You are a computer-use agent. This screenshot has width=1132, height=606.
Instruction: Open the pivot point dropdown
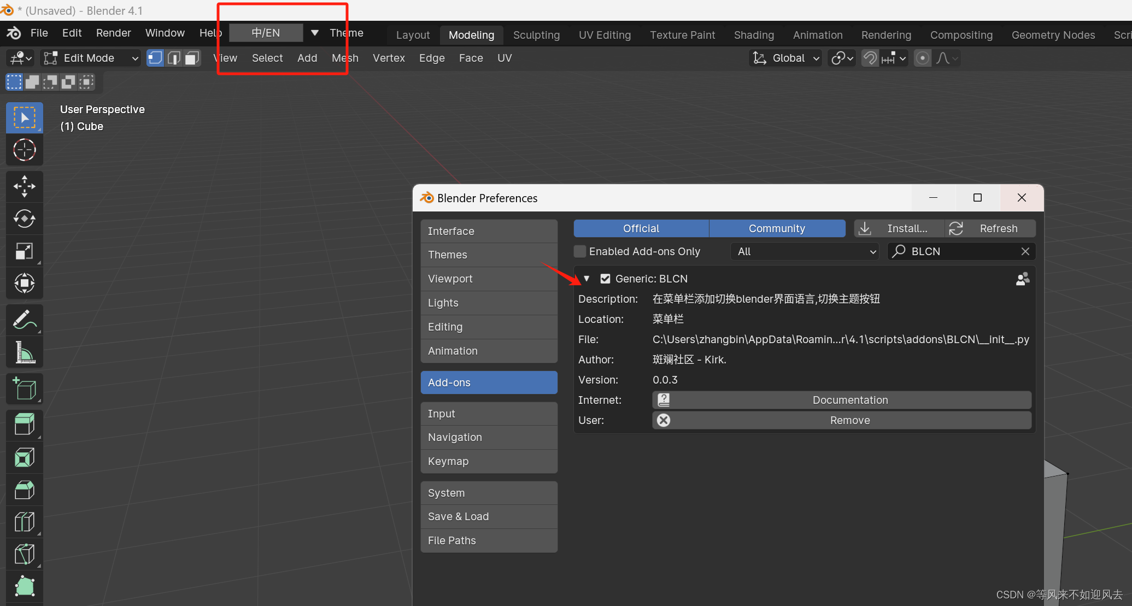point(841,58)
